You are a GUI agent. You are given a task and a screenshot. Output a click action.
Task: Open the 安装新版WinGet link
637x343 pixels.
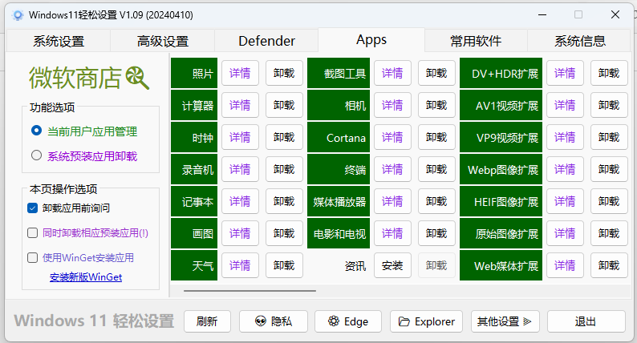[x=86, y=277]
